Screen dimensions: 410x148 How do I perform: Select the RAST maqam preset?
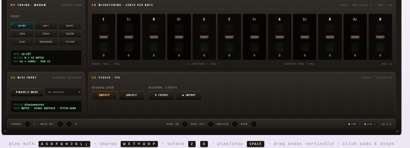(x=46, y=26)
